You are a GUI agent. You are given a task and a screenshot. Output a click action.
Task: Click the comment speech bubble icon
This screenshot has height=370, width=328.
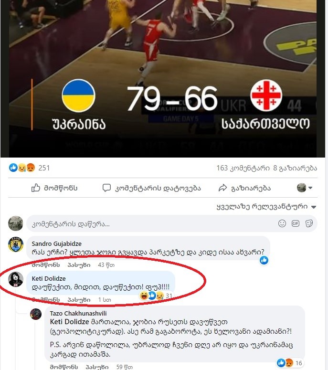[x=106, y=188]
